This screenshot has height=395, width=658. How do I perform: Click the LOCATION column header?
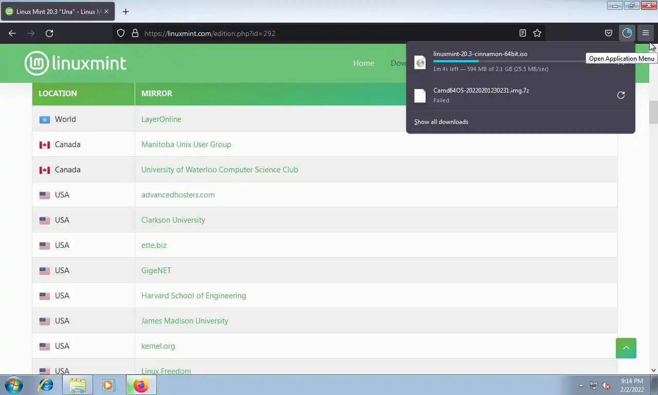(83, 94)
